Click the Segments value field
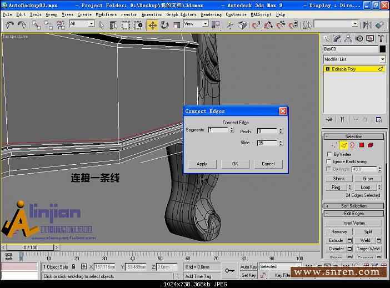The height and width of the screenshot is (288, 390). [218, 130]
